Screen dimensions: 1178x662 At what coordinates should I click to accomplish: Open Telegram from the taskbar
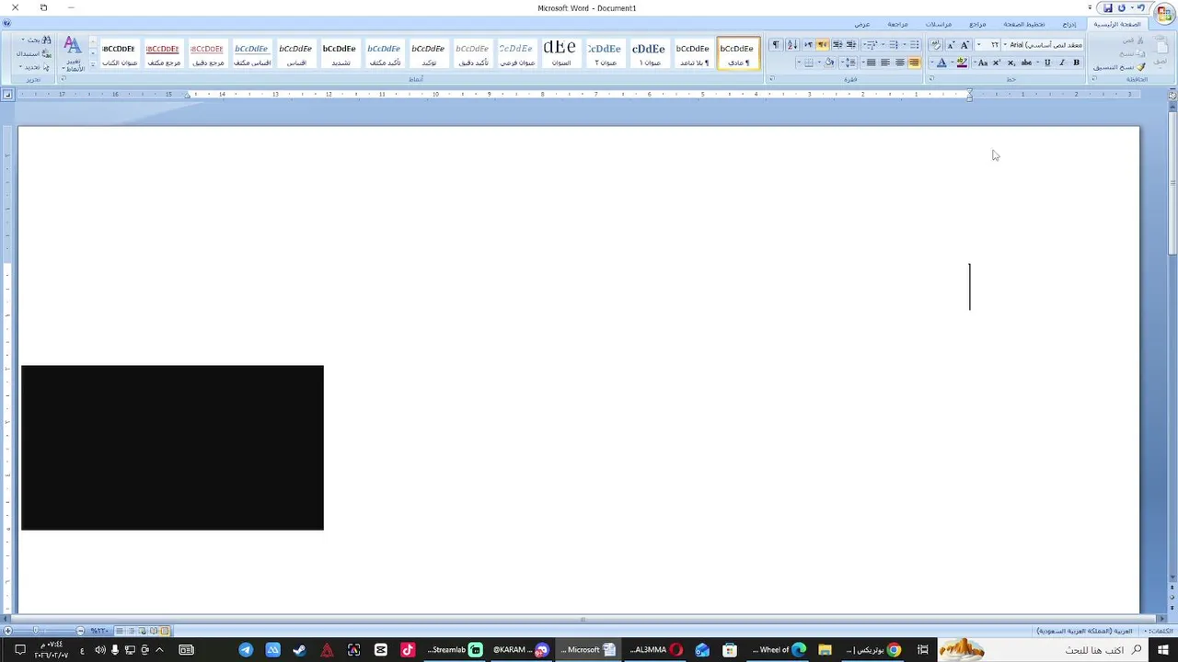[x=246, y=650]
